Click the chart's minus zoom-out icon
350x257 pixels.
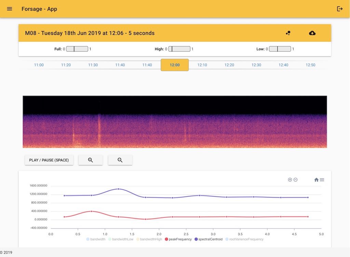click(x=296, y=180)
